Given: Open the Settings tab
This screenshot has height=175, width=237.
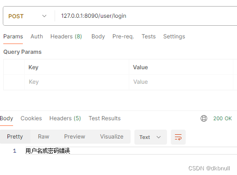Looking at the screenshot, I should pyautogui.click(x=174, y=36).
